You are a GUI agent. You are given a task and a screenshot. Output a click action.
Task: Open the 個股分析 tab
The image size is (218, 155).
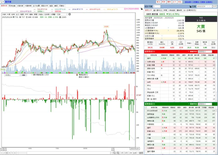coord(44,6)
